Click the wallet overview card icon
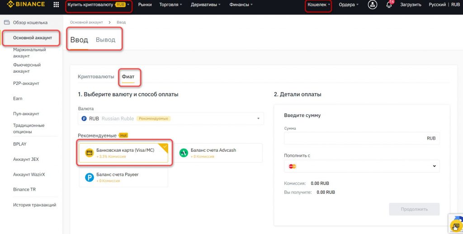This screenshot has height=234, width=463. pos(7,23)
